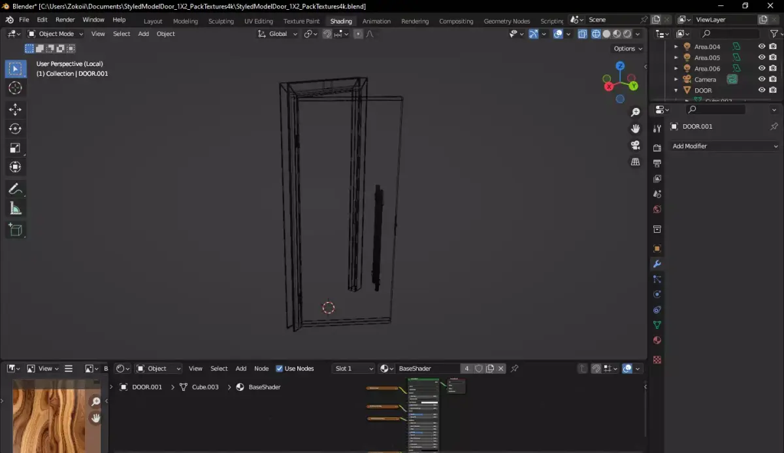Viewport: 784px width, 453px height.
Task: Toggle X-ray display in viewport header
Action: tap(582, 34)
